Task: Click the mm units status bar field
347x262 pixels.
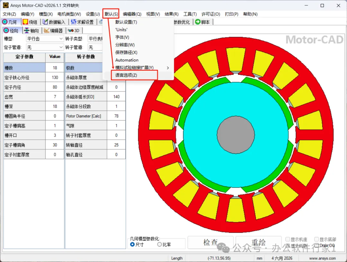Action: pyautogui.click(x=259, y=258)
